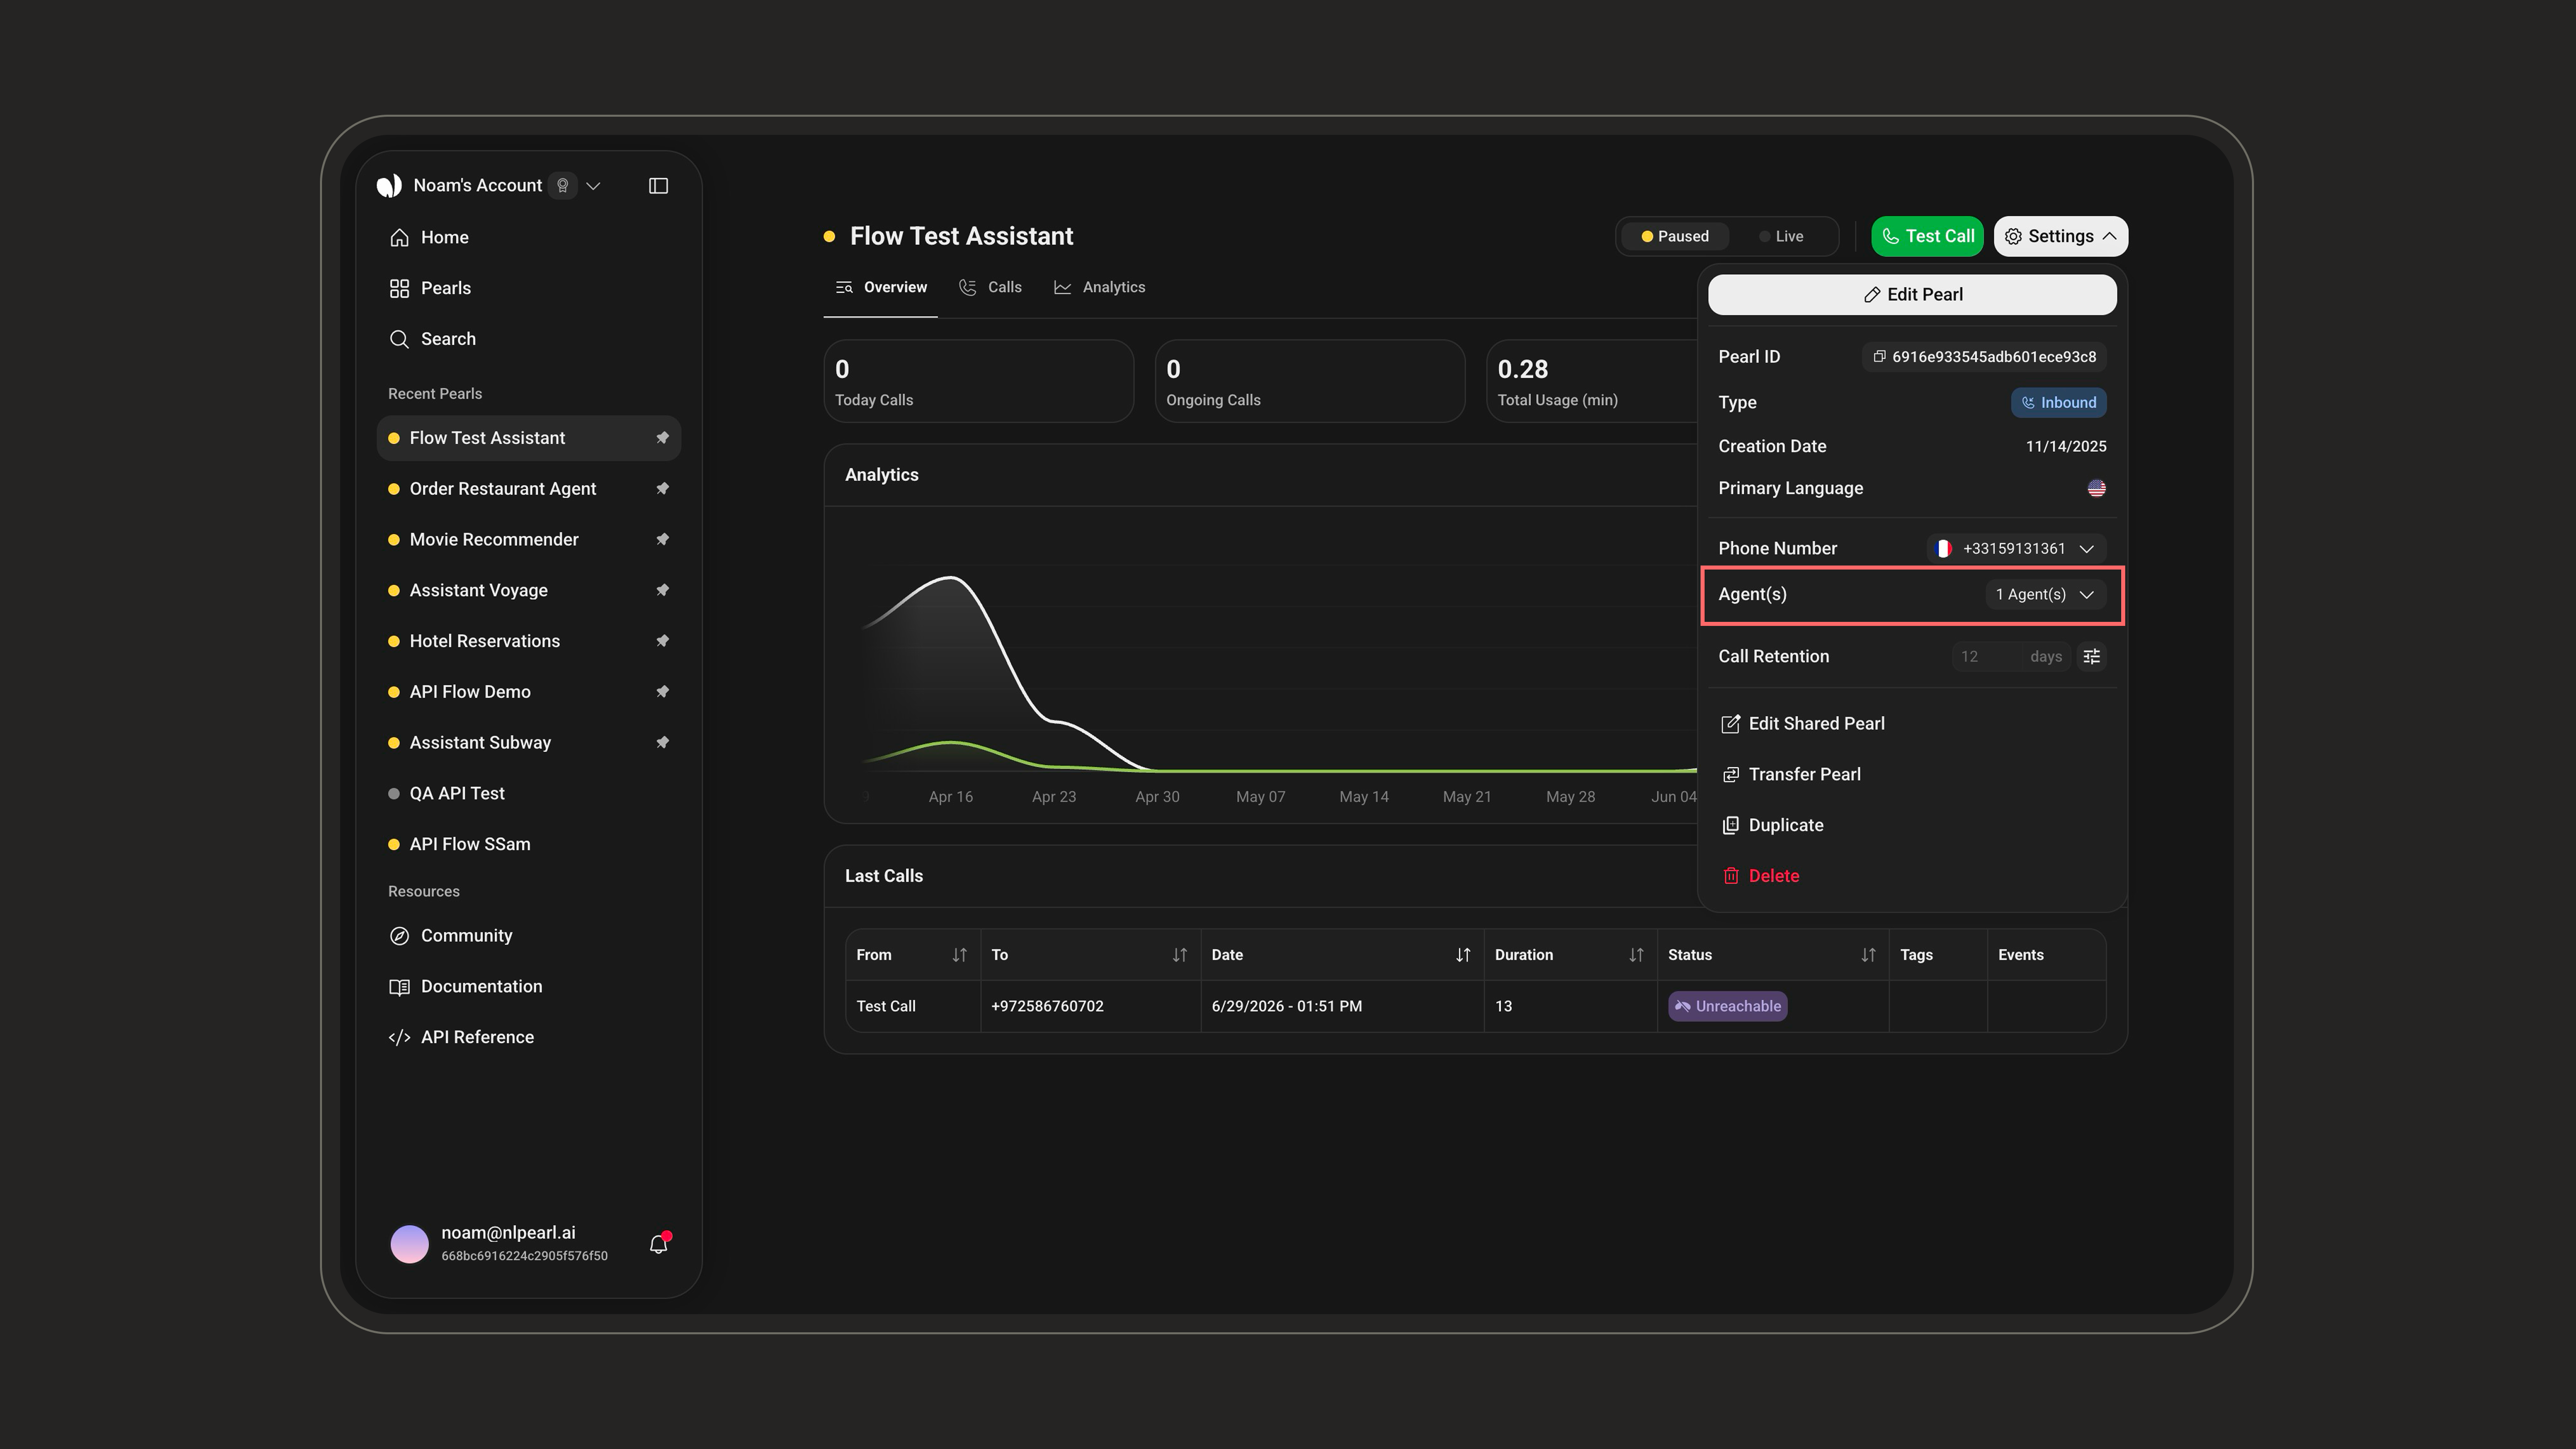
Task: Click the user avatar circle
Action: [409, 1244]
